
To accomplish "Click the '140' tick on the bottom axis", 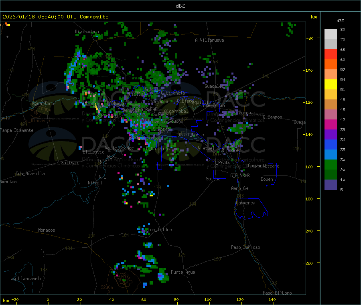I will tap(272, 299).
